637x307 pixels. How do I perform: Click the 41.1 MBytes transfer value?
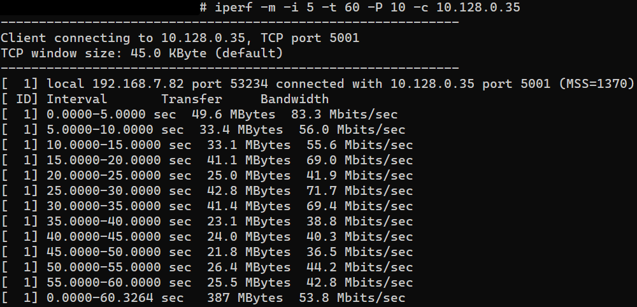point(248,161)
